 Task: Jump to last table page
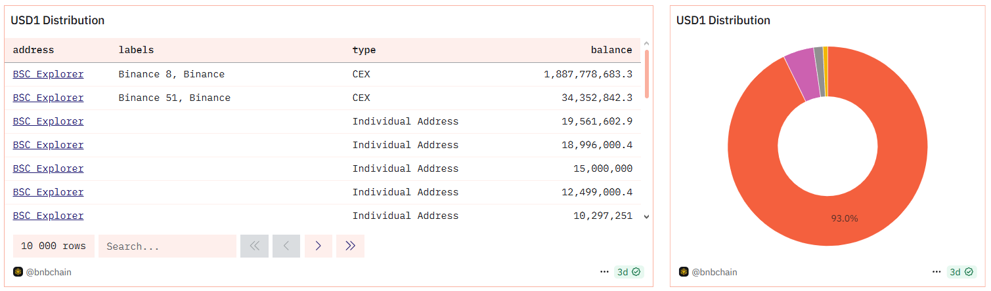(350, 246)
